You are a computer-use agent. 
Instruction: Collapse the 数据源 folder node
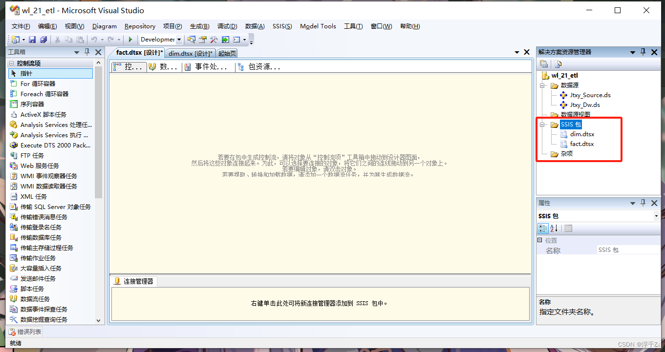542,85
